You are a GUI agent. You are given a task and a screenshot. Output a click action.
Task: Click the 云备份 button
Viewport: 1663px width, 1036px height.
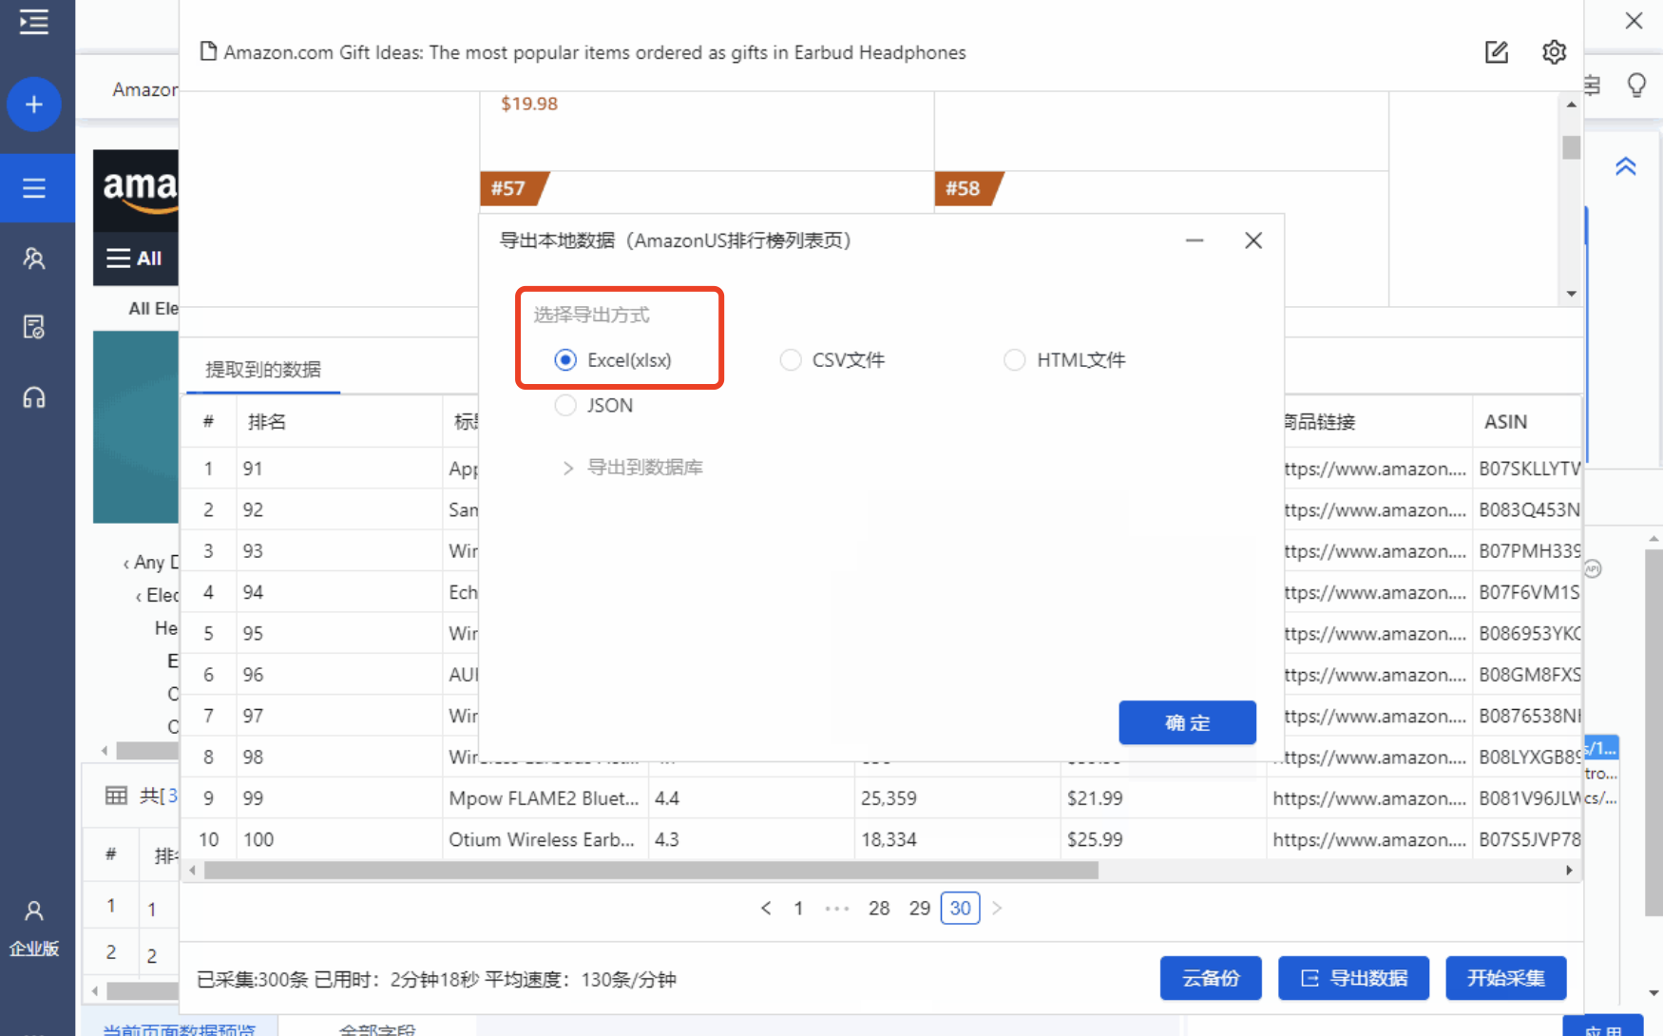1211,978
